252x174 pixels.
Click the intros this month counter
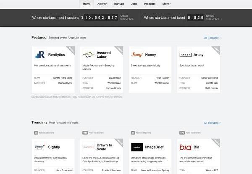(x=196, y=18)
